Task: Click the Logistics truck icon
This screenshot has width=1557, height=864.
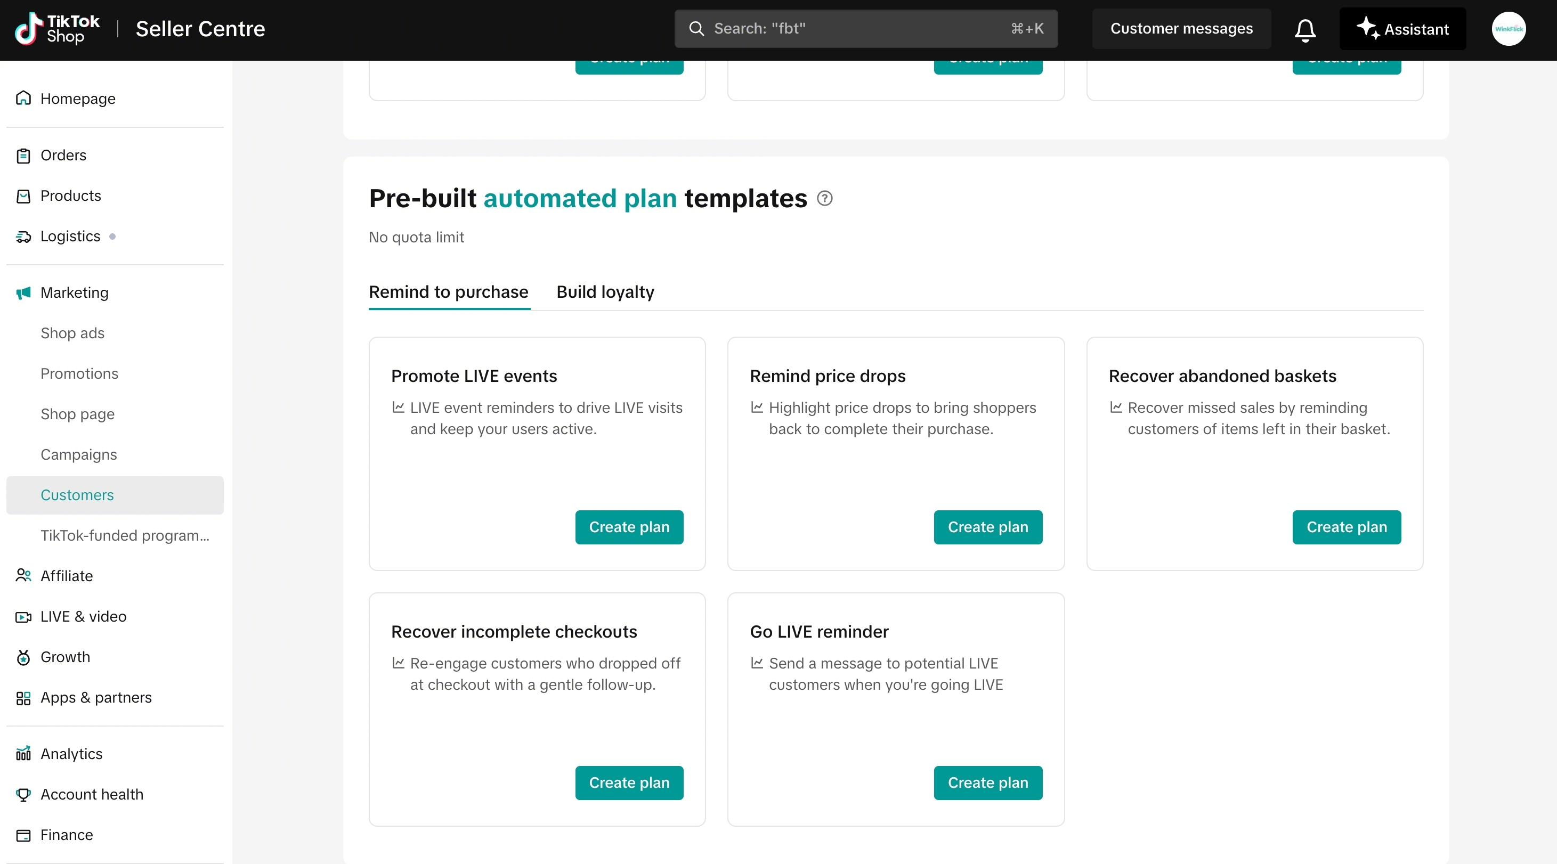Action: click(x=23, y=236)
